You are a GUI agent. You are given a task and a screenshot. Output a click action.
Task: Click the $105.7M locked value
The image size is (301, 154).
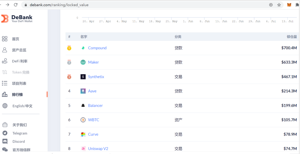tap(289, 120)
